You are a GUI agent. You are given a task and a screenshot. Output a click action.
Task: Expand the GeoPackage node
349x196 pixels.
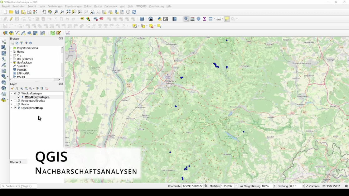(x=11, y=63)
